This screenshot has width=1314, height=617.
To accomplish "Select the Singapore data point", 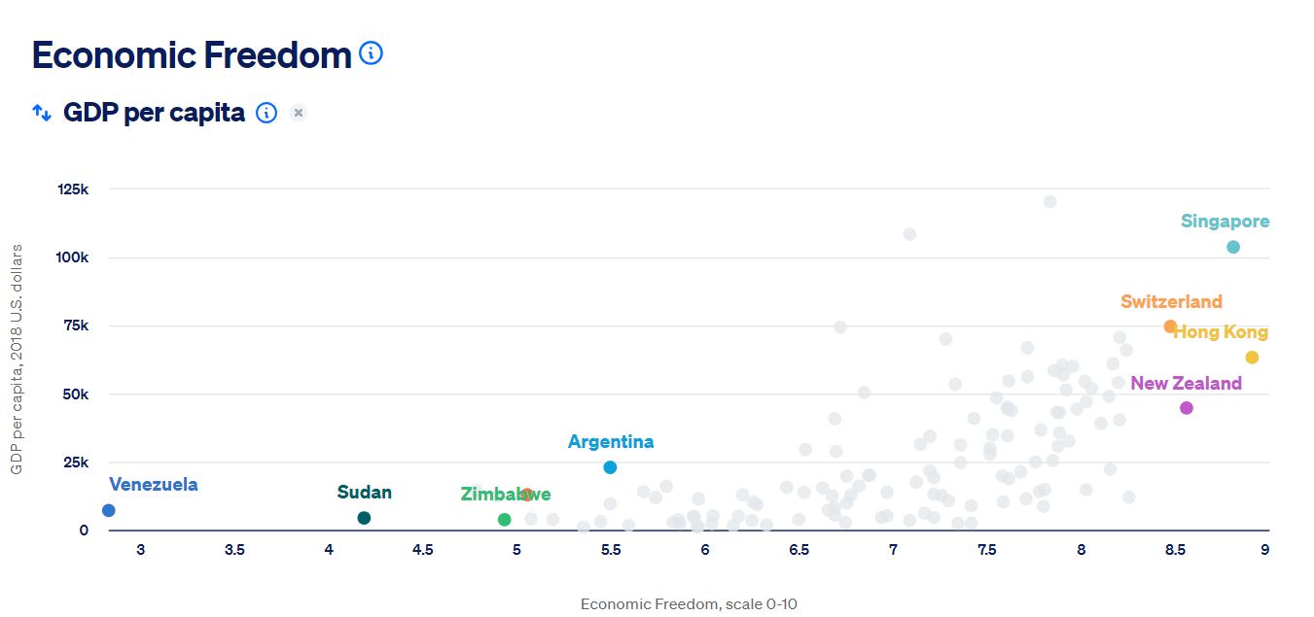I will coord(1233,247).
